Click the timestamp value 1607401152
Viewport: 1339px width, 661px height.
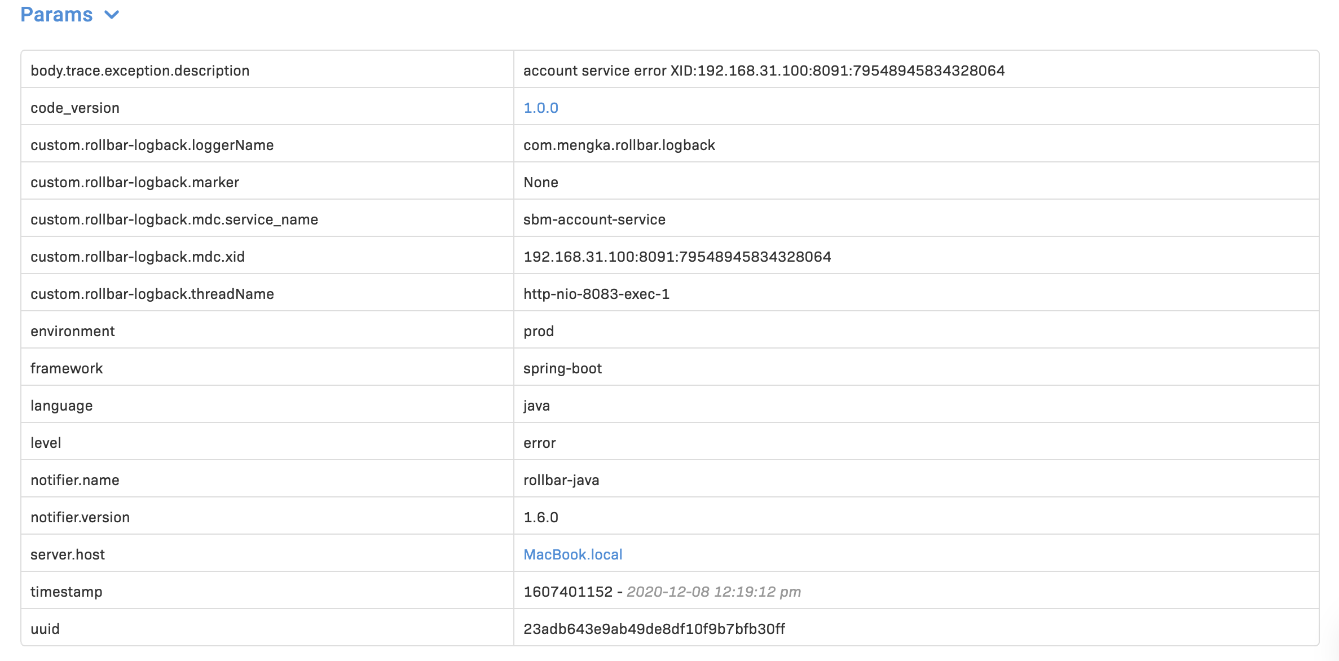567,592
